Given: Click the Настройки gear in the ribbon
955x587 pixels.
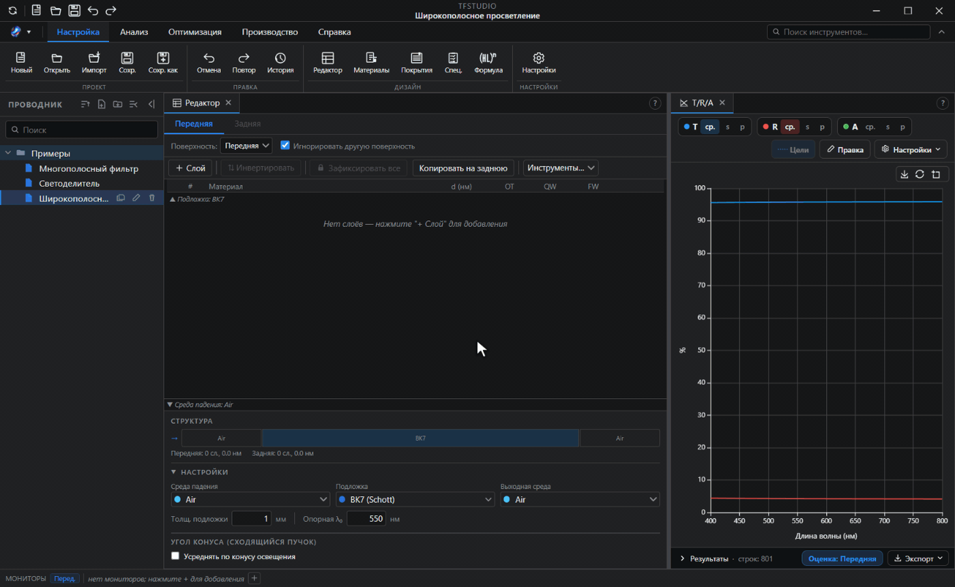Looking at the screenshot, I should coord(539,63).
